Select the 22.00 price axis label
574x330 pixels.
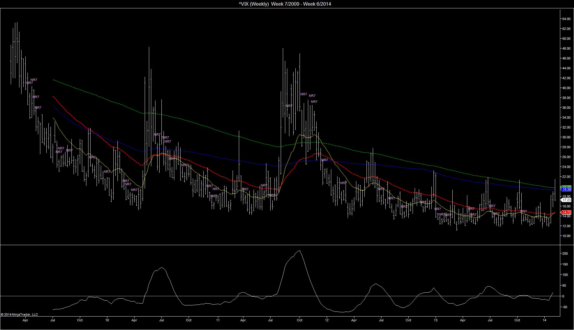click(566, 177)
